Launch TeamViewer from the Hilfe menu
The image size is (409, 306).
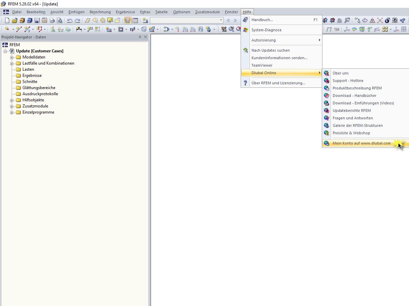282,65
